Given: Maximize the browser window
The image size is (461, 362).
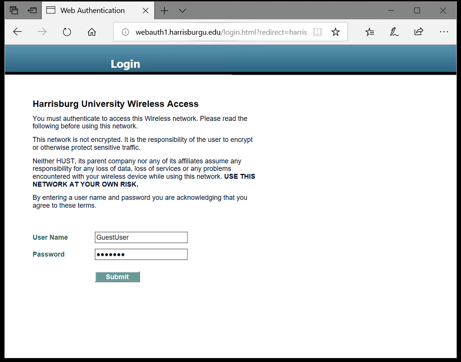Looking at the screenshot, I should point(417,11).
